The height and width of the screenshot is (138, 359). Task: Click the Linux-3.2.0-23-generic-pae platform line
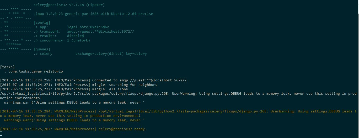coord(93,14)
